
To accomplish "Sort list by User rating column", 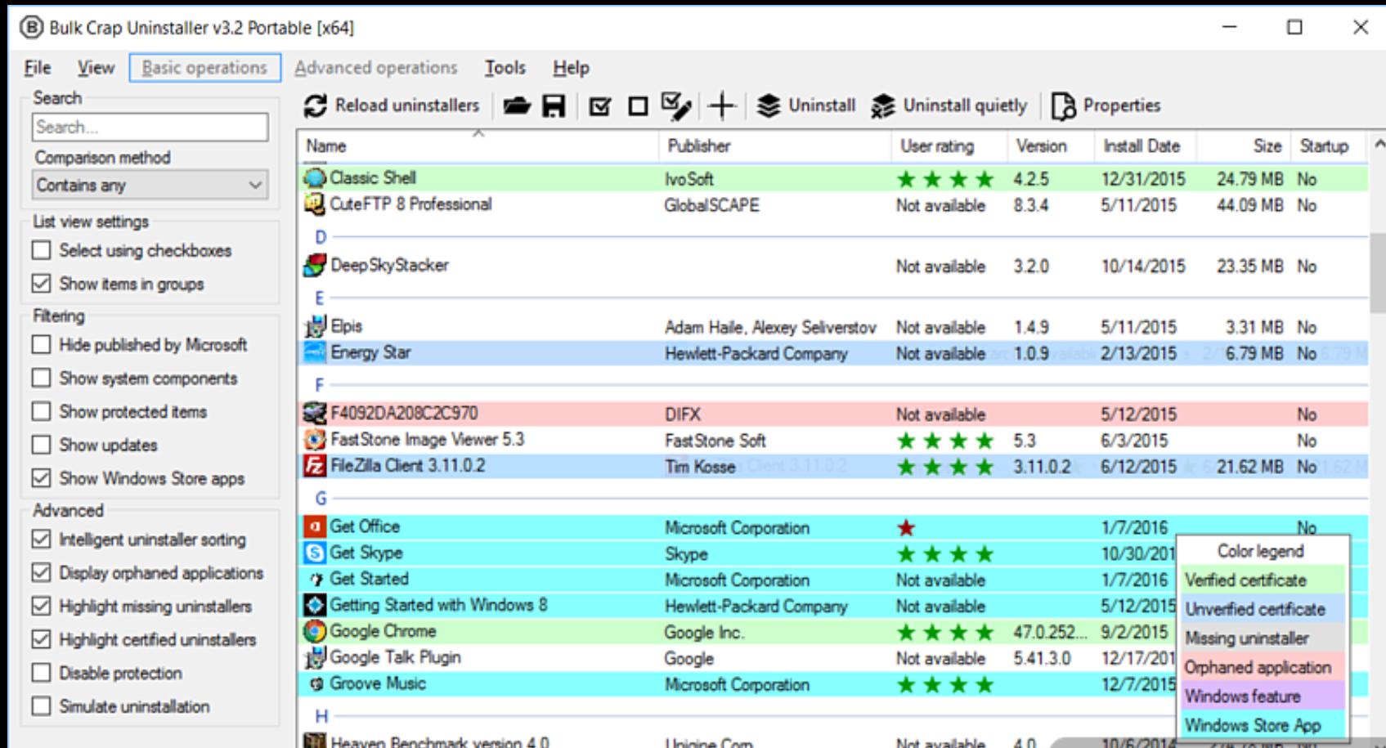I will [949, 146].
